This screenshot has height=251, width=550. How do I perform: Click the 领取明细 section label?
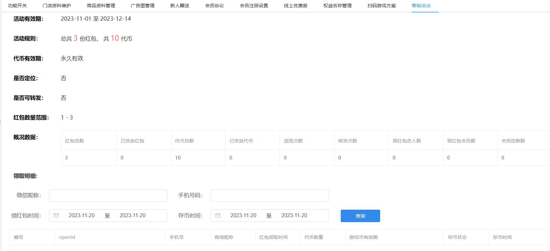[25, 176]
